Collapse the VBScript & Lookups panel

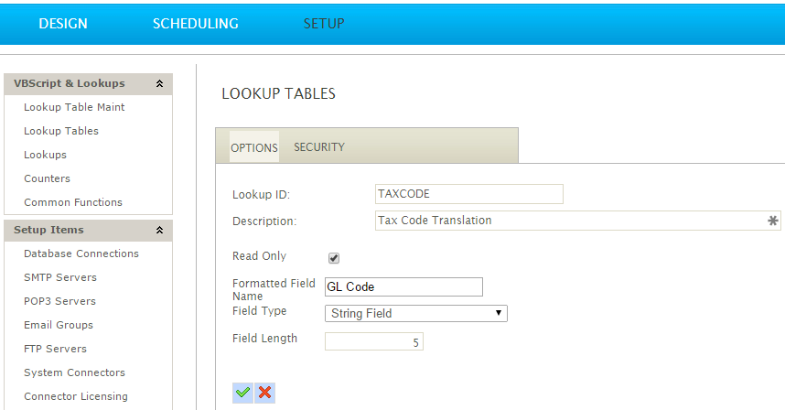coord(159,83)
